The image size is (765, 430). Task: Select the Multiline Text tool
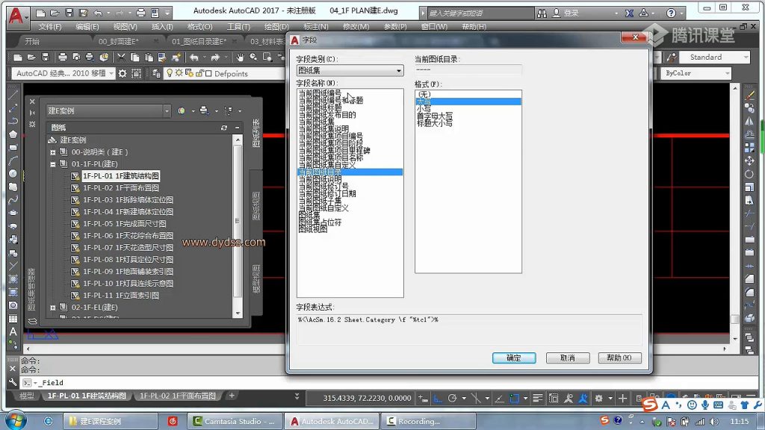click(13, 331)
